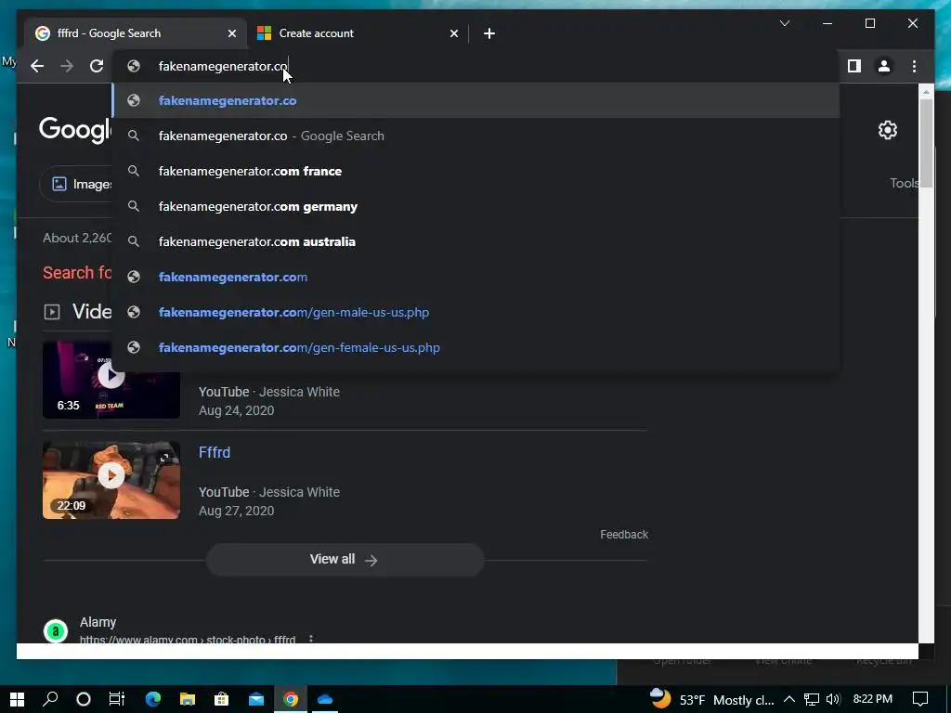Click the Google logo
The width and height of the screenshot is (951, 713).
[x=75, y=130]
